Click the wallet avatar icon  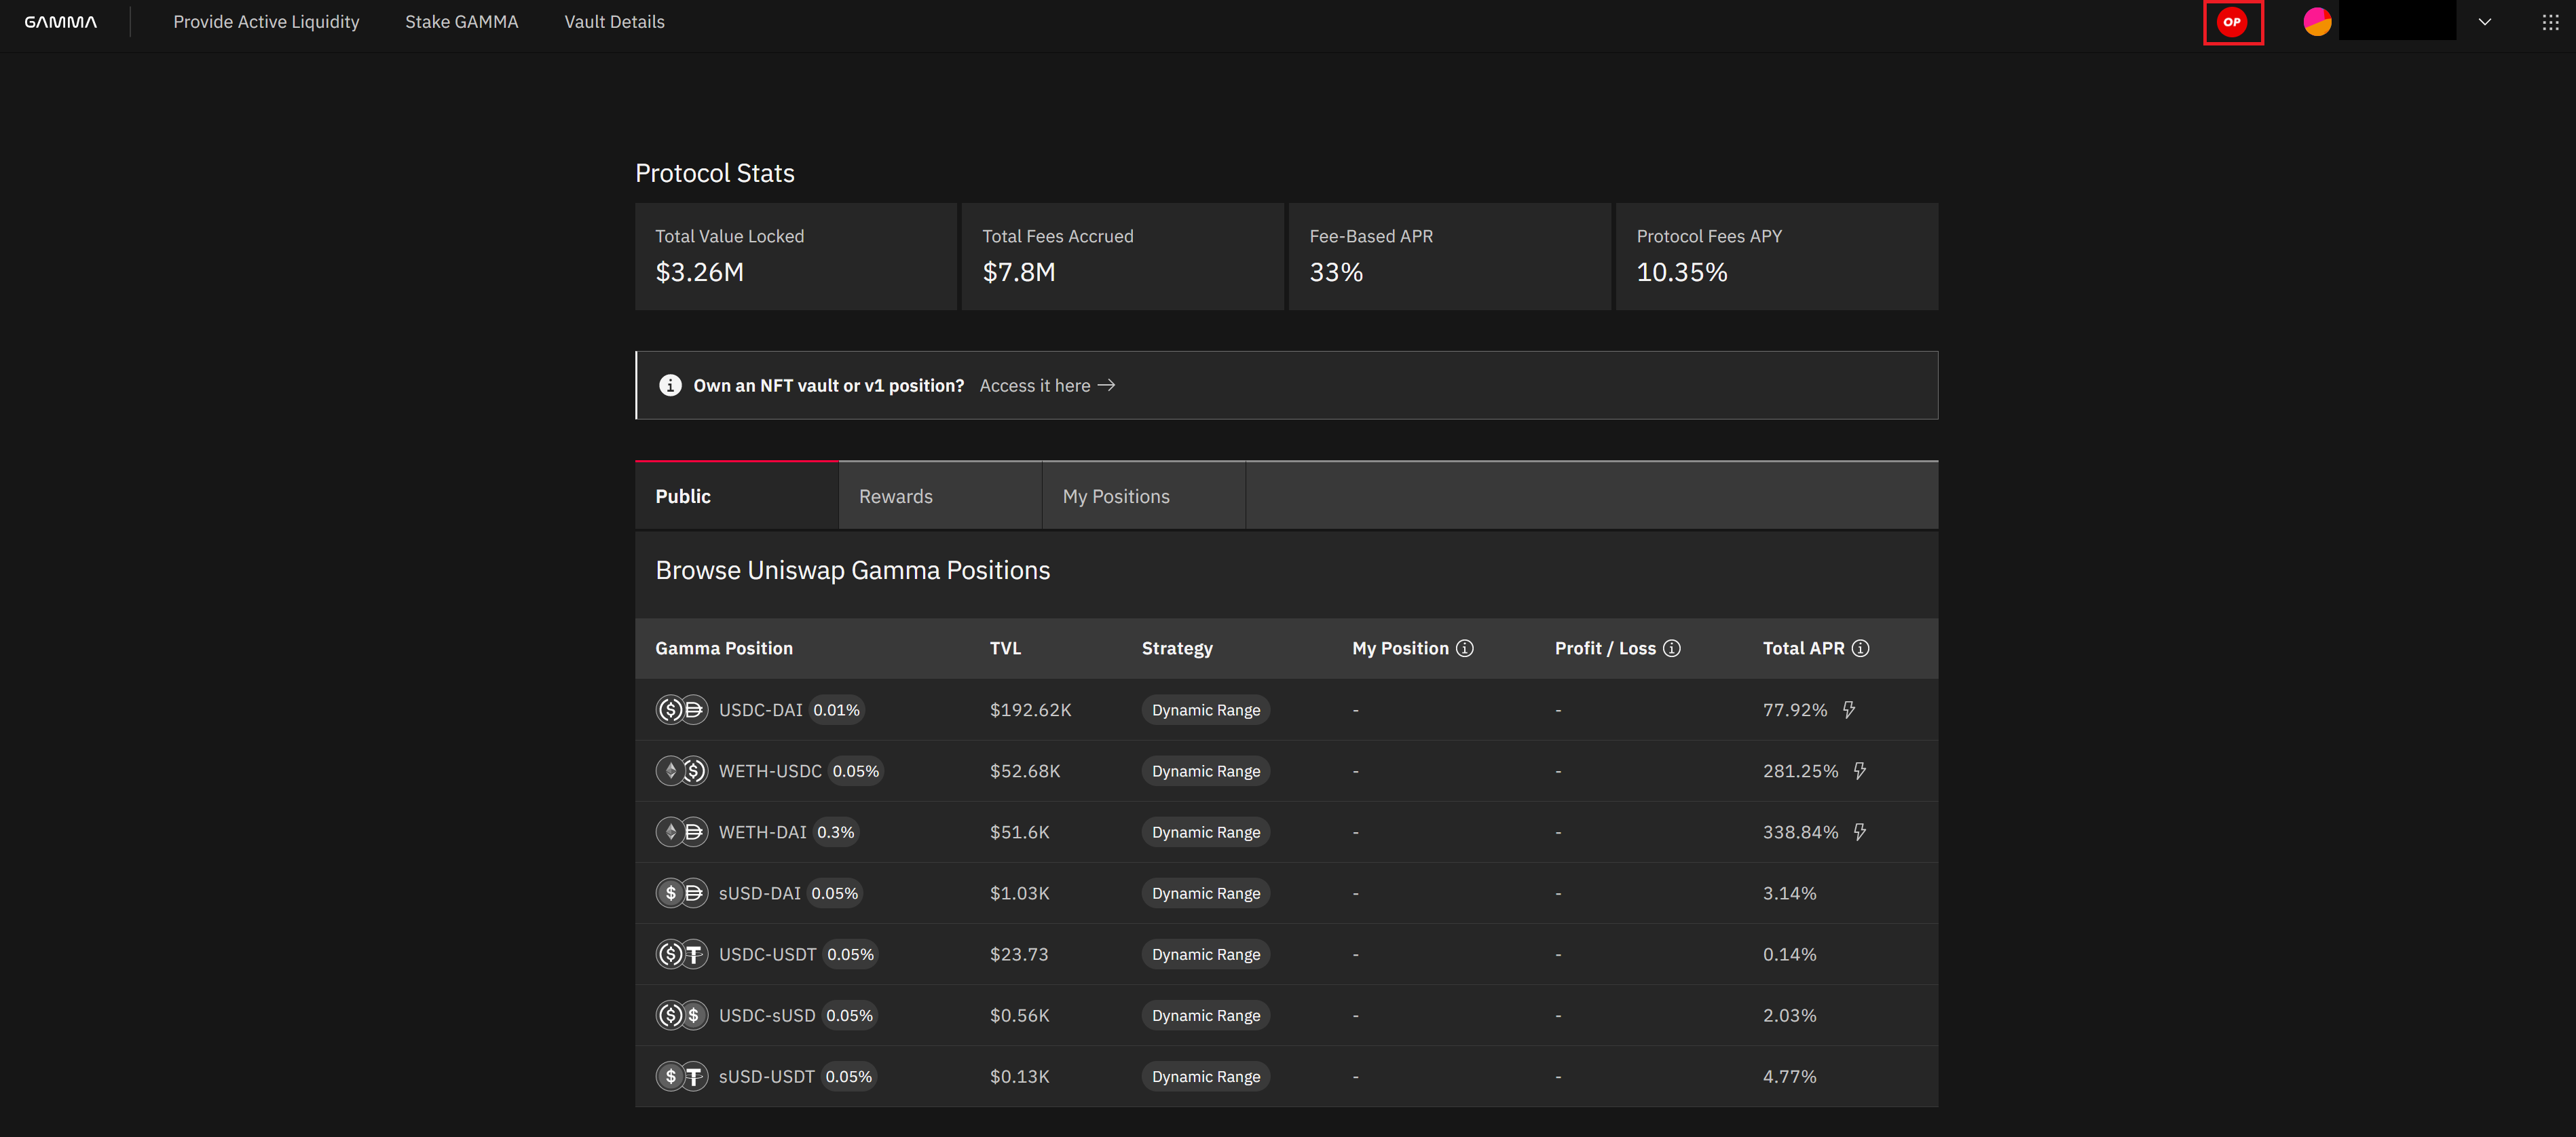coord(2317,22)
